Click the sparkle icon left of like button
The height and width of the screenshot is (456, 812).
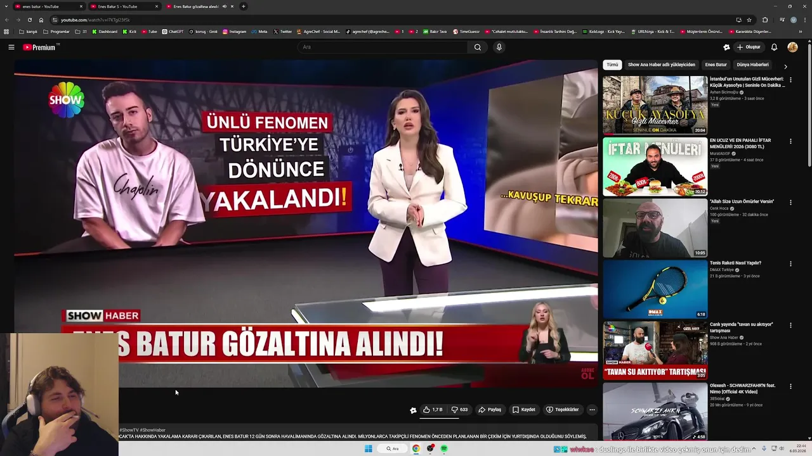click(x=413, y=410)
